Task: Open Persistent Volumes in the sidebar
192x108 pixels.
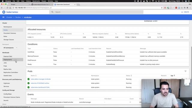Action: tap(10, 33)
